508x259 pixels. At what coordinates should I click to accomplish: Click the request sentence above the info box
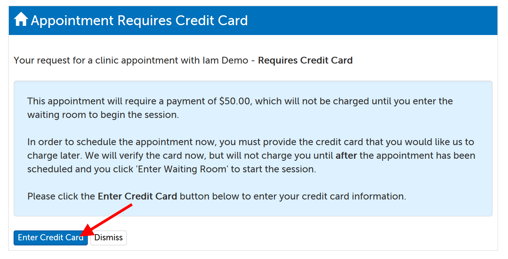coord(183,60)
